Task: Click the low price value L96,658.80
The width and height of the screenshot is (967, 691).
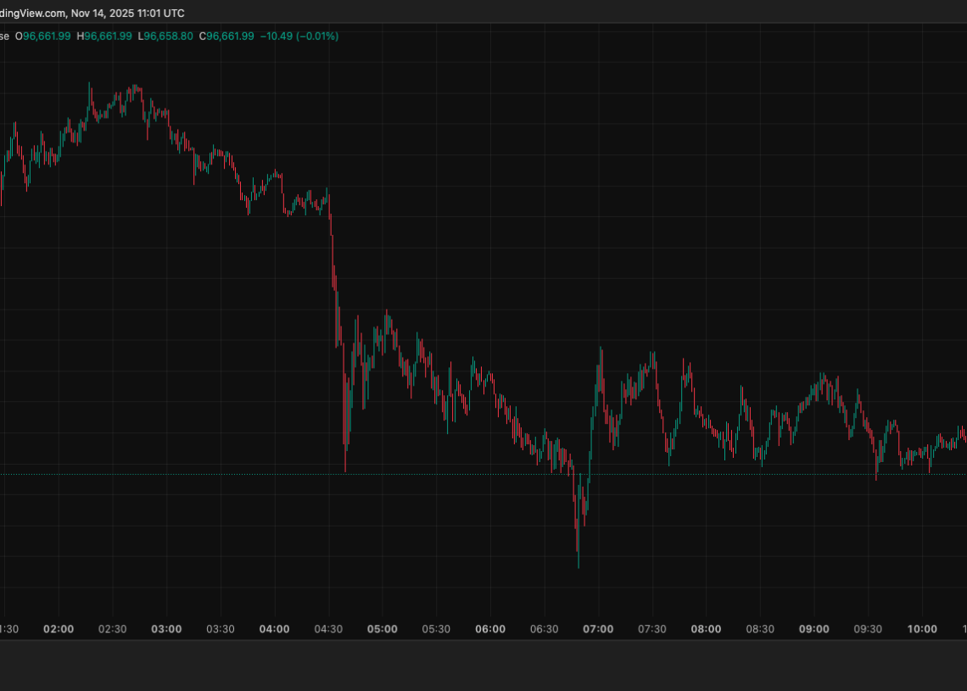Action: coord(170,36)
